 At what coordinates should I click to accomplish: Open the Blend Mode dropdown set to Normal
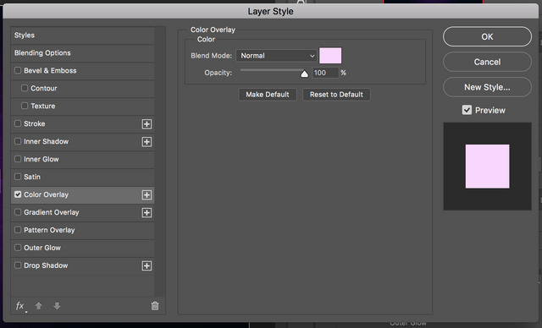coord(276,56)
